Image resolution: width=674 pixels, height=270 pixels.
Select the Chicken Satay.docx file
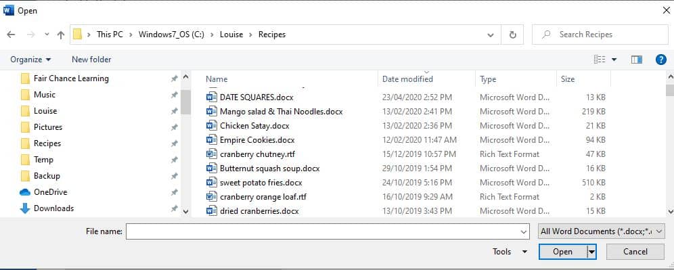254,126
